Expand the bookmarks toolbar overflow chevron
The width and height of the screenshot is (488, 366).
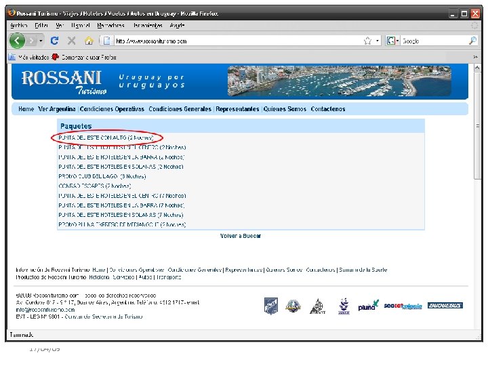click(475, 57)
